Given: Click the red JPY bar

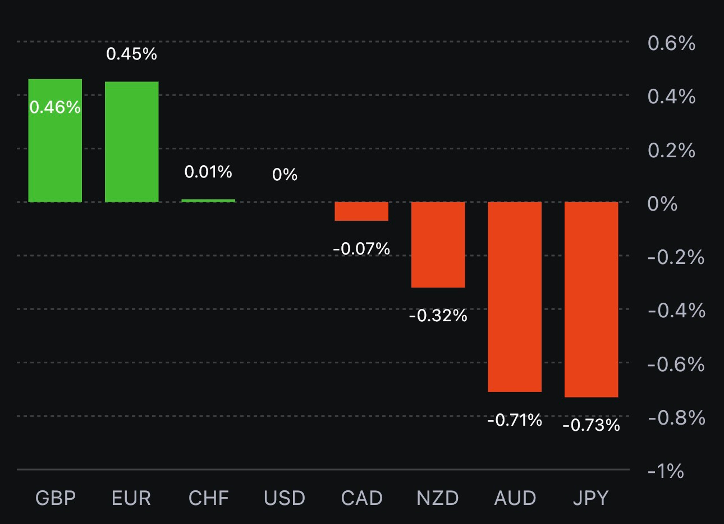Looking at the screenshot, I should 591,299.
